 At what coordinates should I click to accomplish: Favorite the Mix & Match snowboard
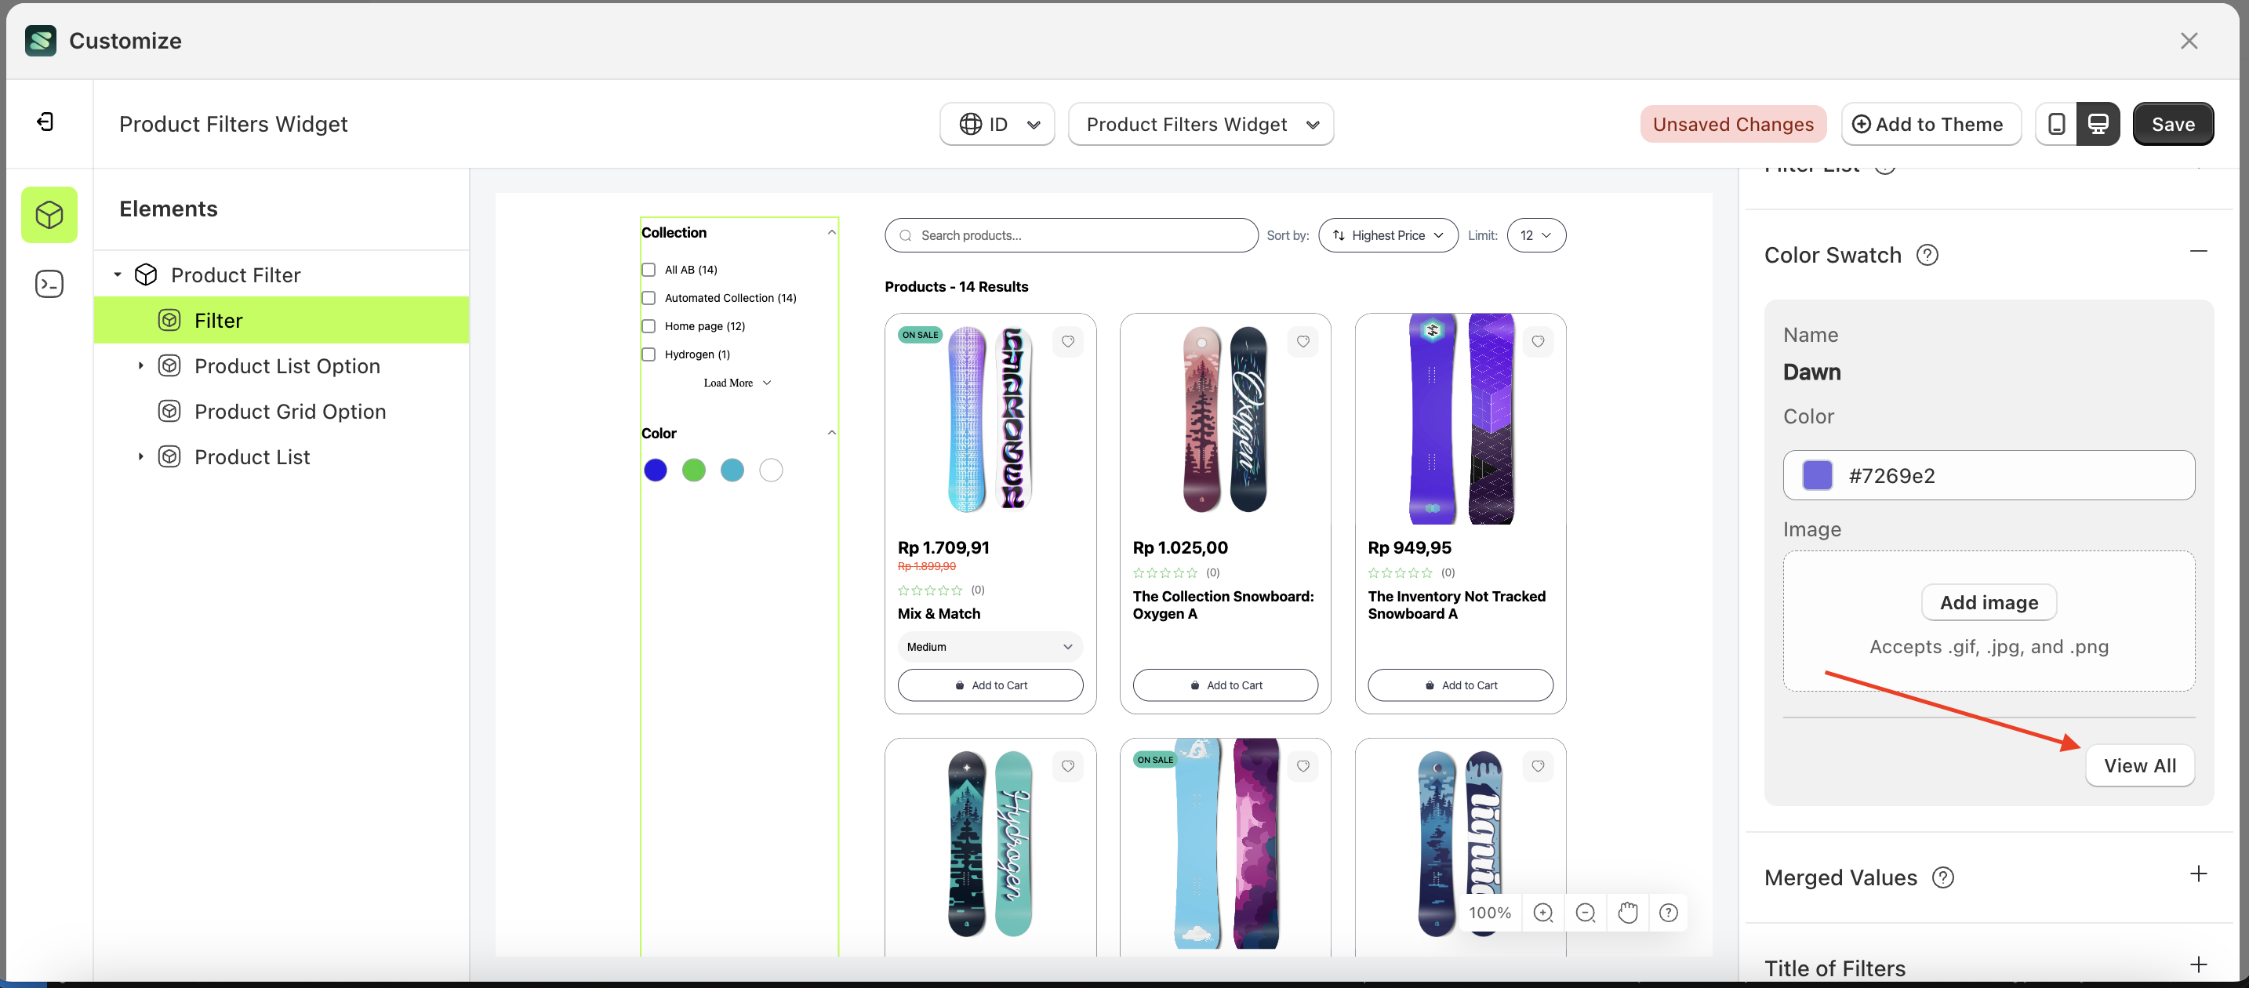point(1069,341)
